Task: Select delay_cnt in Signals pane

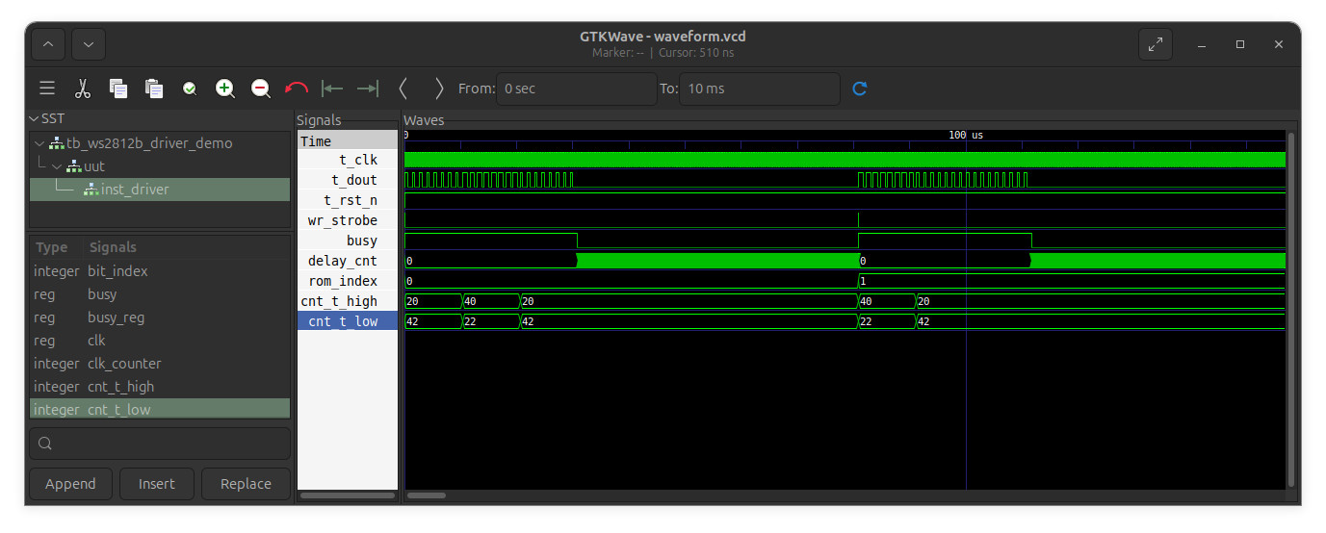Action: tap(348, 261)
